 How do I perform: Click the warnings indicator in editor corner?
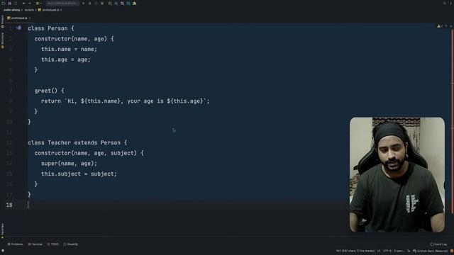[440, 26]
